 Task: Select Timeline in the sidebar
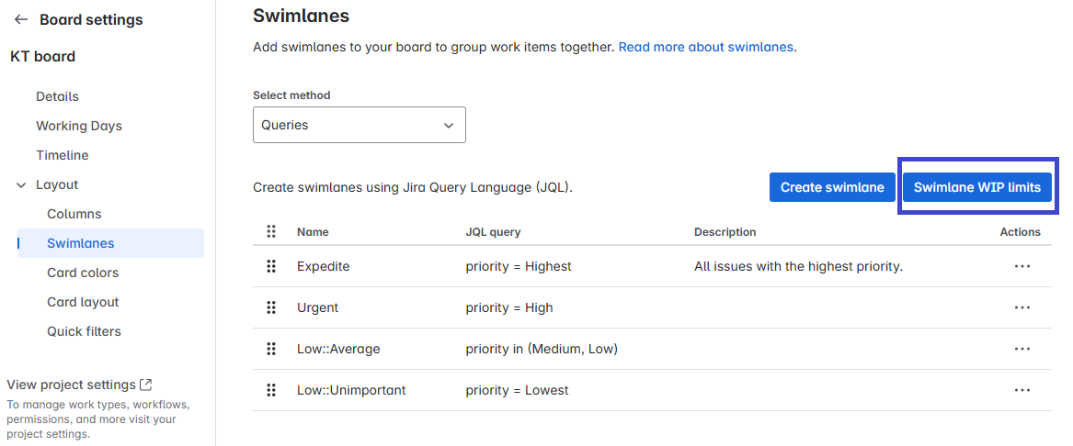(63, 155)
